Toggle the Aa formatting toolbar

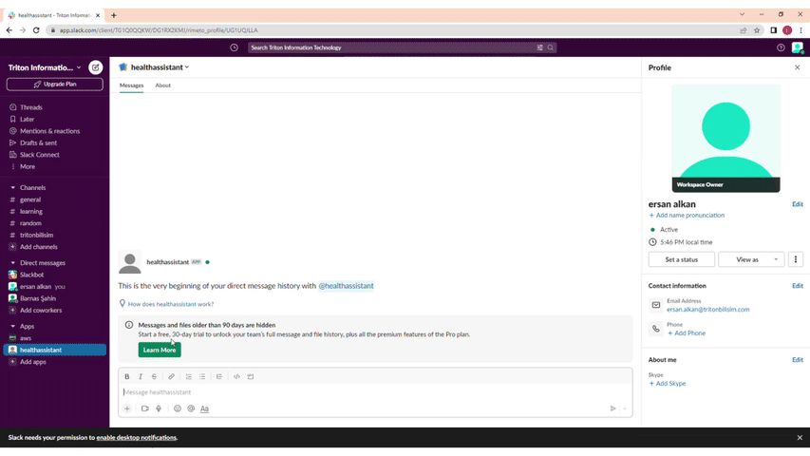pyautogui.click(x=204, y=408)
